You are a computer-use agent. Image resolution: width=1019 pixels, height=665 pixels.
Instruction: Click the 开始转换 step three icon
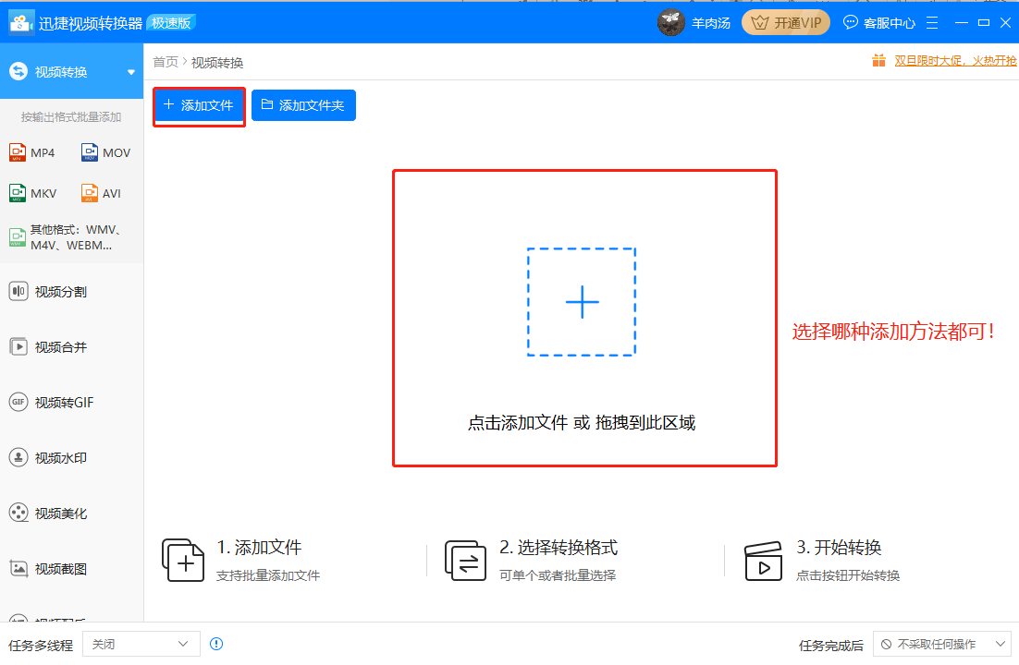(763, 562)
